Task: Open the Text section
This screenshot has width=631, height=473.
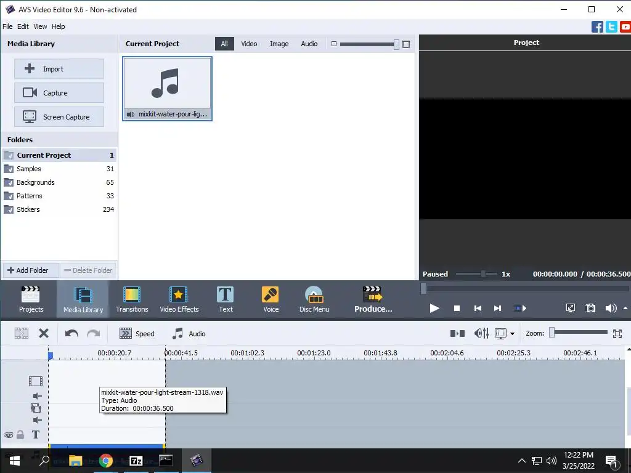Action: click(x=226, y=299)
